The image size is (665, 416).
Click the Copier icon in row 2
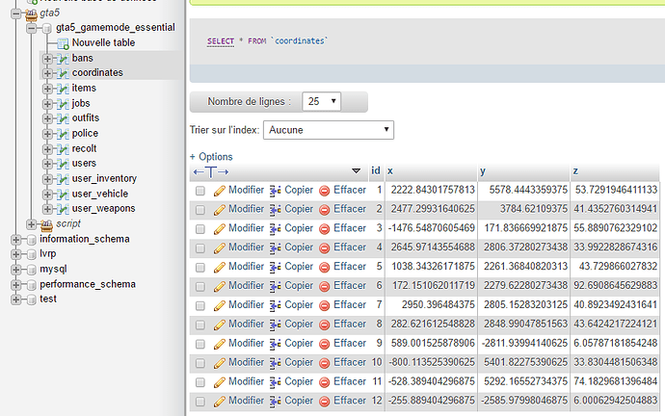pos(276,210)
